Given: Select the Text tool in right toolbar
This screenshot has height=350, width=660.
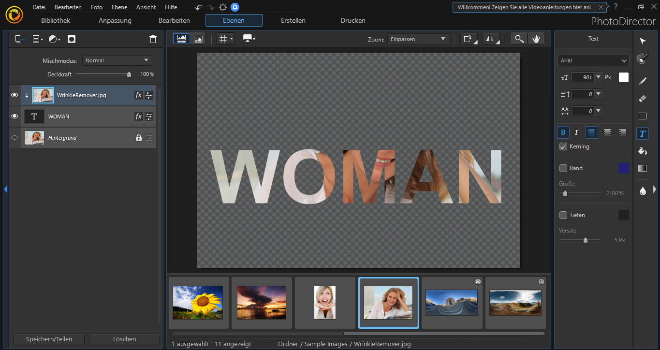Looking at the screenshot, I should (642, 133).
